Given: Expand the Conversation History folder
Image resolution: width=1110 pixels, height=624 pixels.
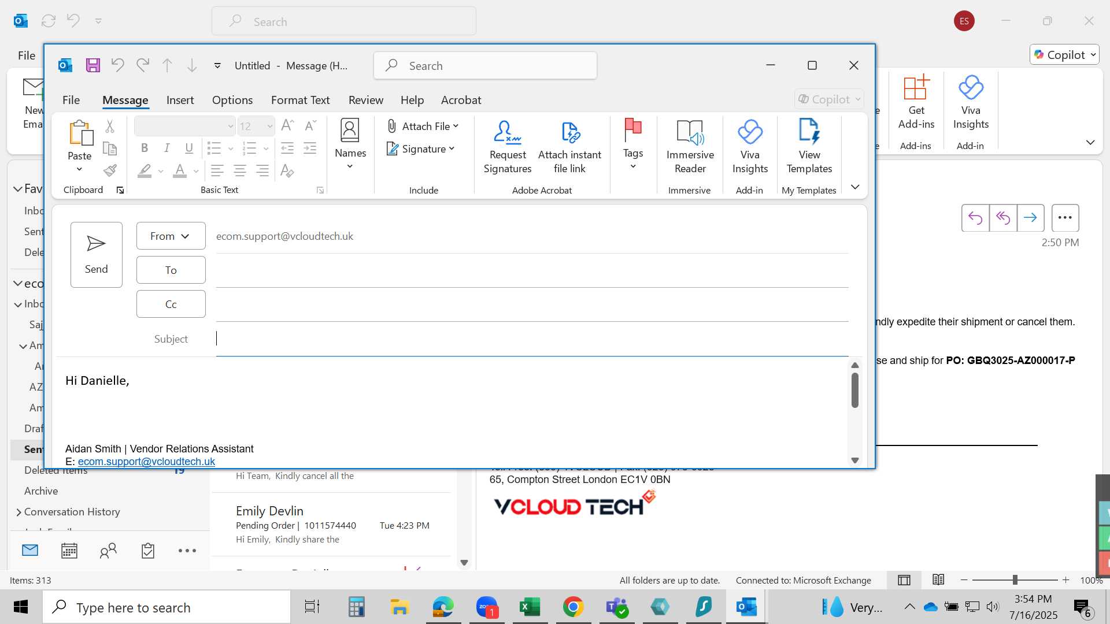Looking at the screenshot, I should [x=19, y=512].
